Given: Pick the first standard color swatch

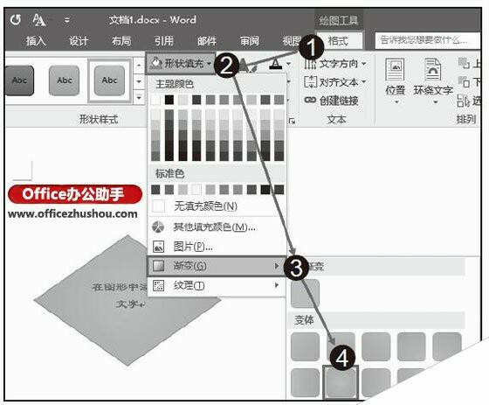Looking at the screenshot, I should point(155,189).
